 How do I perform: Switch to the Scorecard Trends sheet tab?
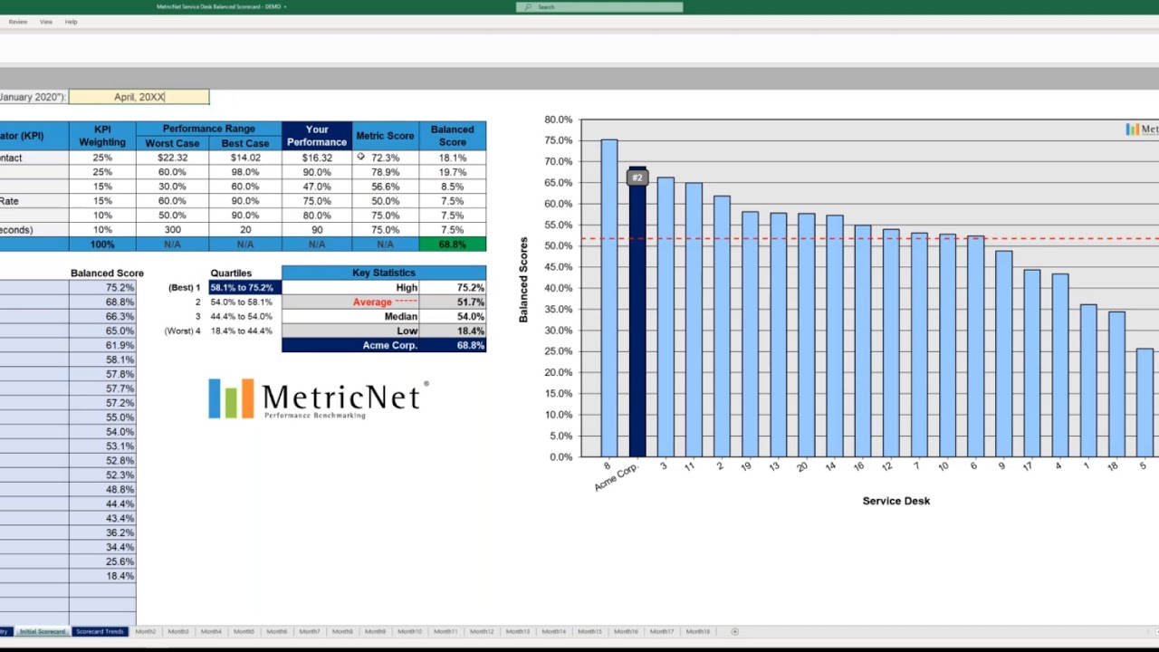(x=100, y=631)
